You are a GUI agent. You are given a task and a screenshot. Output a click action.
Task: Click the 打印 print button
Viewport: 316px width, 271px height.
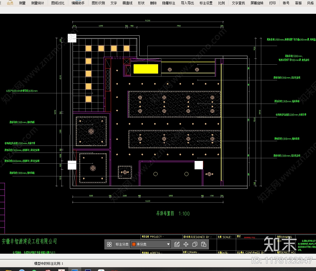(x=273, y=3)
